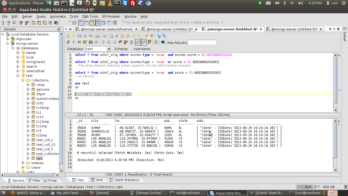The width and height of the screenshot is (348, 196).
Task: Toggle the grid results view button in query toolbar
Action: (x=138, y=42)
